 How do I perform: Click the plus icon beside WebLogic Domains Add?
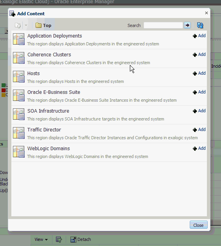(x=195, y=148)
